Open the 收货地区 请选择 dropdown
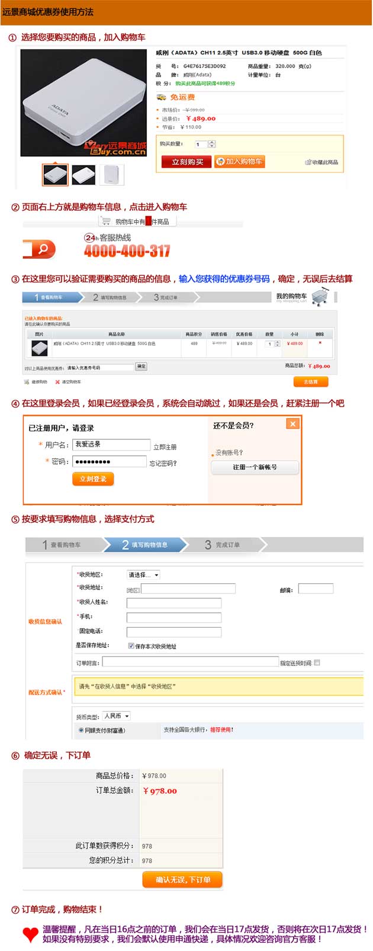 click(143, 575)
